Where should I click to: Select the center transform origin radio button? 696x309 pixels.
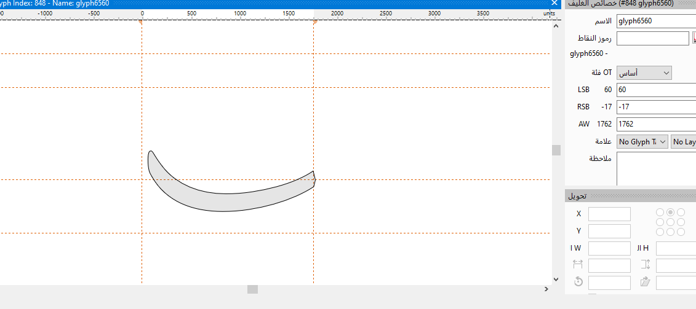pos(670,222)
